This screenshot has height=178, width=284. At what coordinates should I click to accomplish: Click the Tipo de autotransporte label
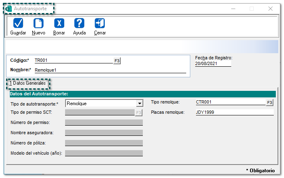(34, 104)
